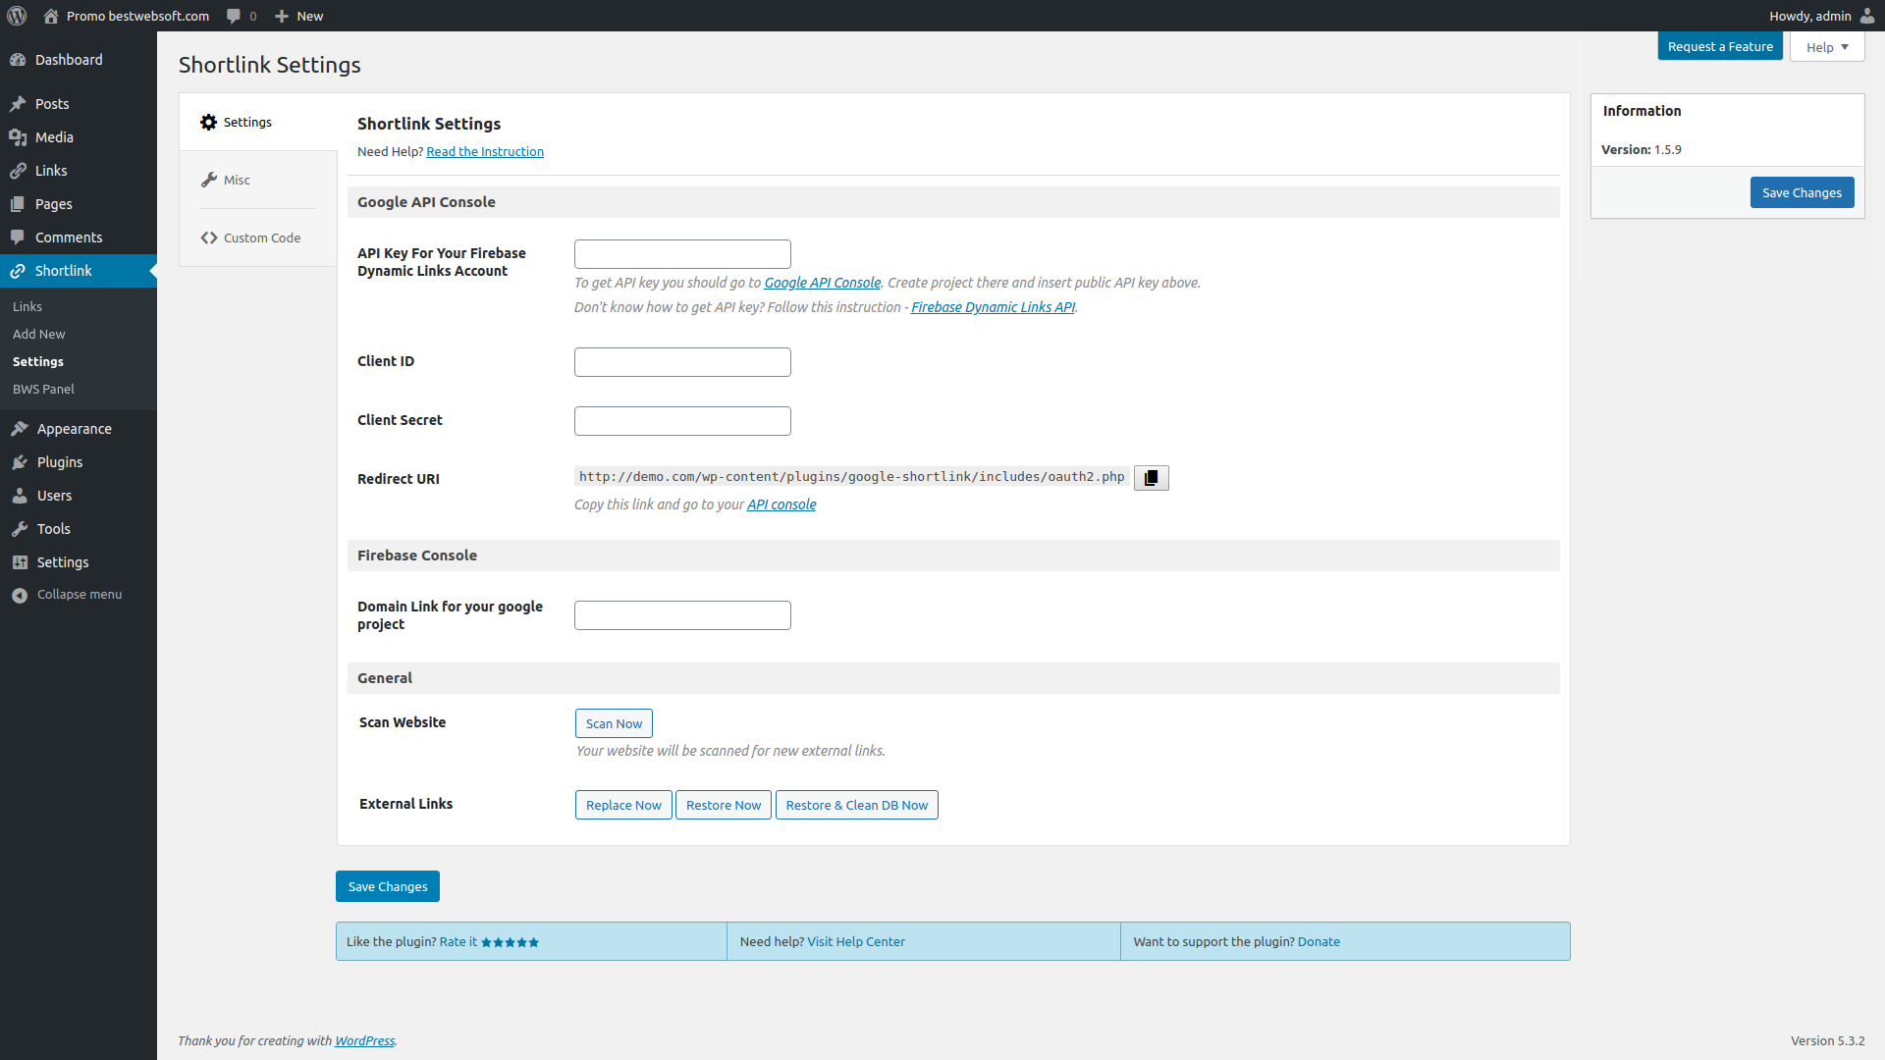Select the Redirect URI text
This screenshot has height=1060, width=1885.
tap(851, 477)
